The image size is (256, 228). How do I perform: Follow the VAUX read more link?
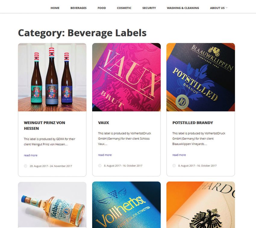(x=105, y=155)
